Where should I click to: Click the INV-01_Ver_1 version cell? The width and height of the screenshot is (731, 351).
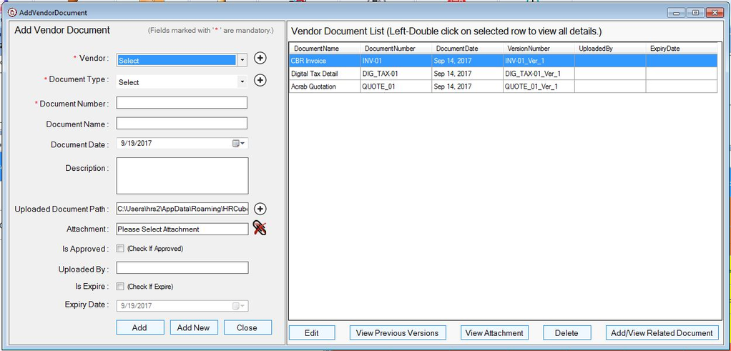tap(539, 61)
